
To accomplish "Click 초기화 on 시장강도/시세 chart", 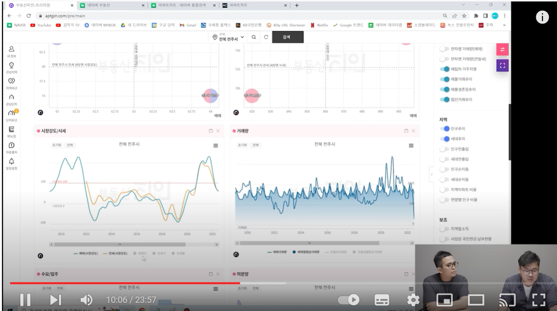I will click(x=57, y=145).
